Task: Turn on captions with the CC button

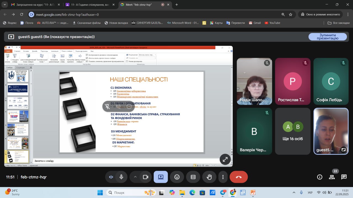Action: pyautogui.click(x=193, y=177)
